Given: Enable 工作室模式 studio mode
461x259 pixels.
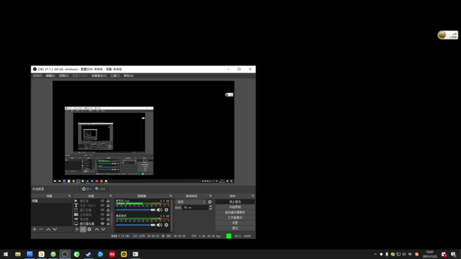Looking at the screenshot, I should coord(235,218).
